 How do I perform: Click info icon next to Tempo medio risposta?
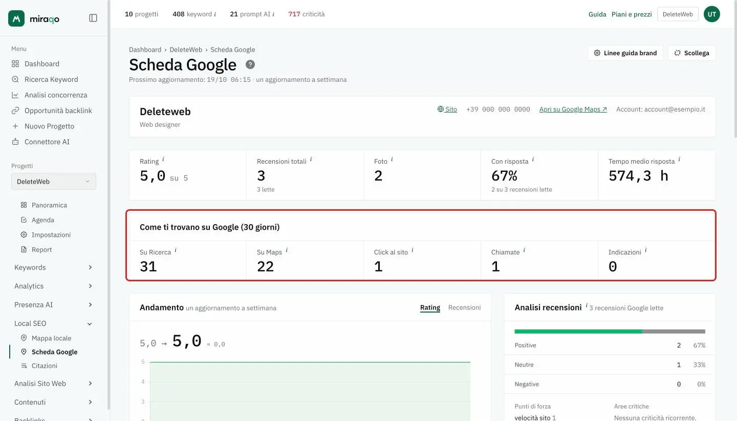pos(679,160)
